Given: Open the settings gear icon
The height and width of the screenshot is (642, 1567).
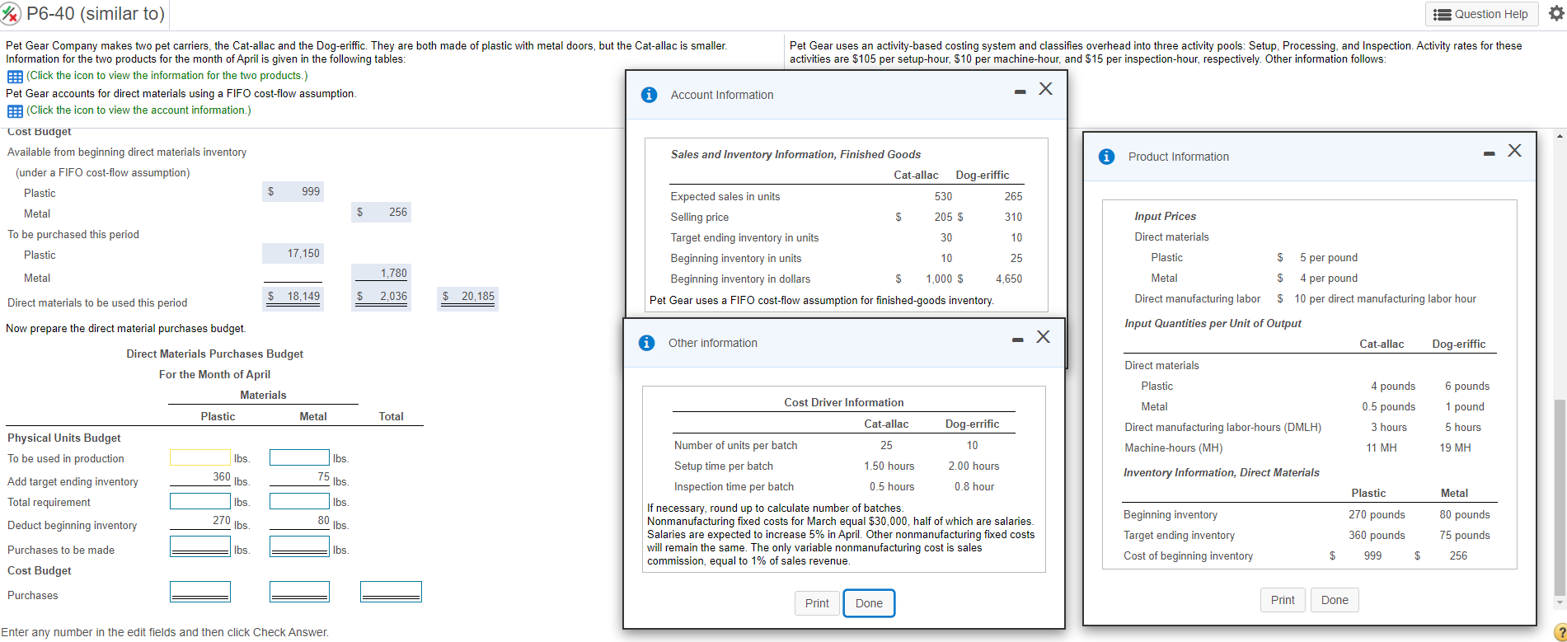Looking at the screenshot, I should [x=1555, y=13].
